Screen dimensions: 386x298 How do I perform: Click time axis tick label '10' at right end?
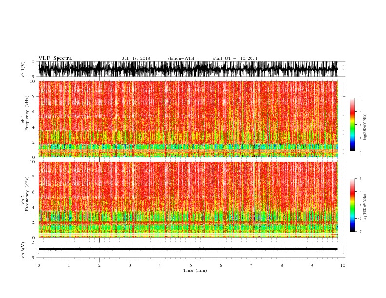tap(343, 265)
